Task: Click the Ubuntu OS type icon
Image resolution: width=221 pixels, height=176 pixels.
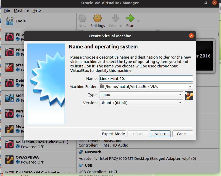Action: [x=189, y=96]
